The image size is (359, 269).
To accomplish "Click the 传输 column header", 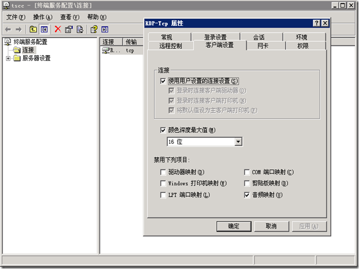I will tap(133, 42).
